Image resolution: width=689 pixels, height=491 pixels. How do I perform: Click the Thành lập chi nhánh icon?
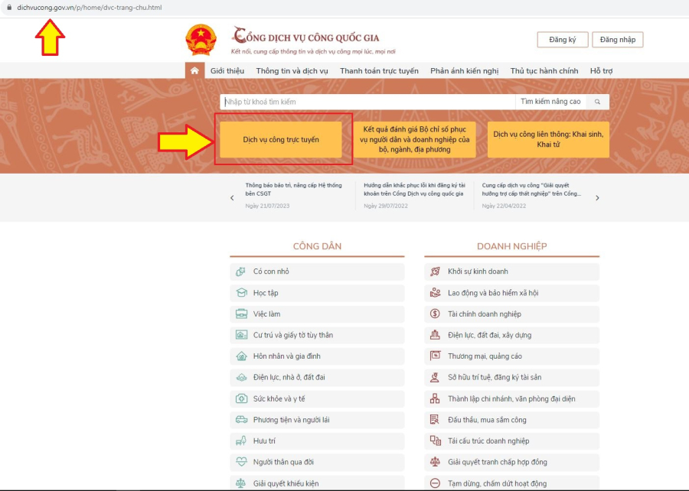point(435,398)
